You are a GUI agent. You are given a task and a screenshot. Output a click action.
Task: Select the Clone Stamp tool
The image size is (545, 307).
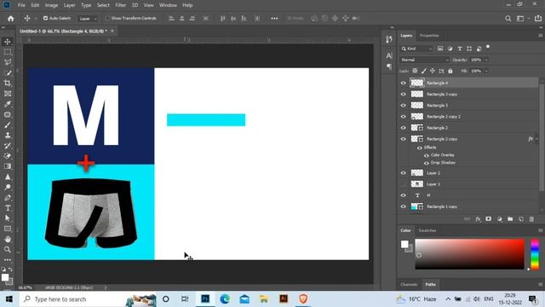click(8, 136)
